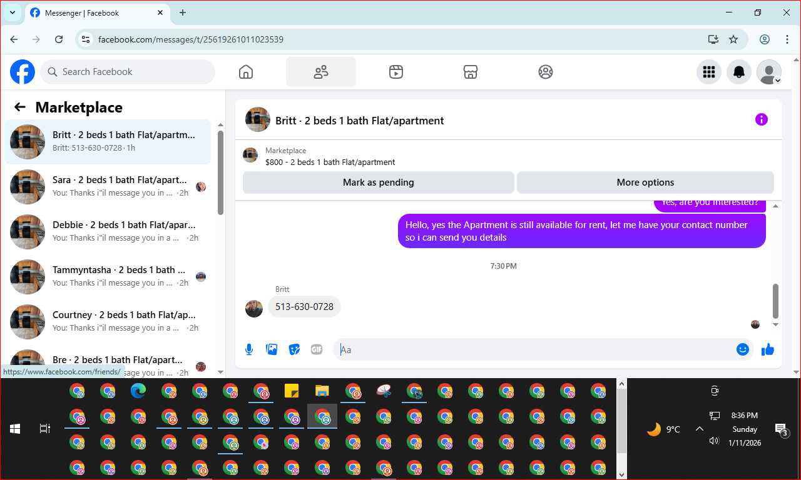The height and width of the screenshot is (480, 801).
Task: Open the Debbie conversation
Action: click(x=108, y=232)
